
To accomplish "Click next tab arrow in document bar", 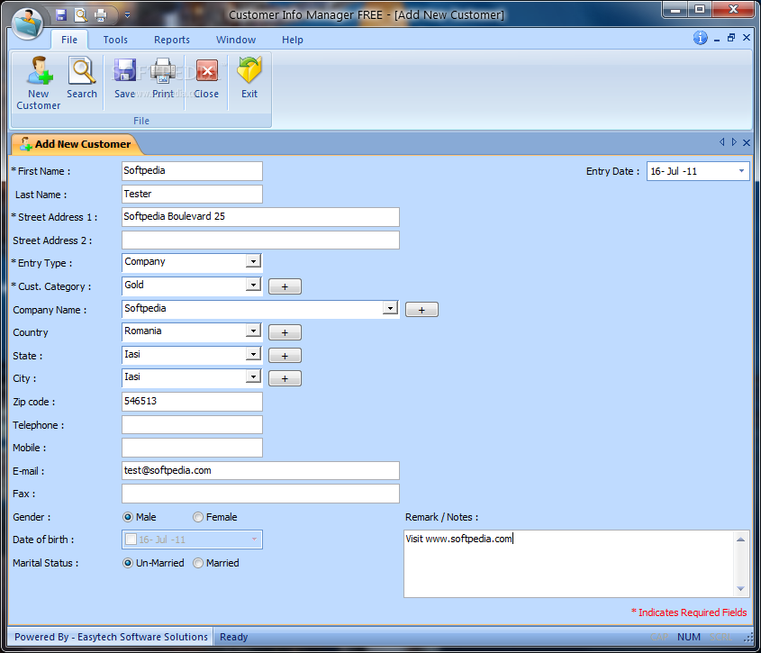I will click(734, 141).
